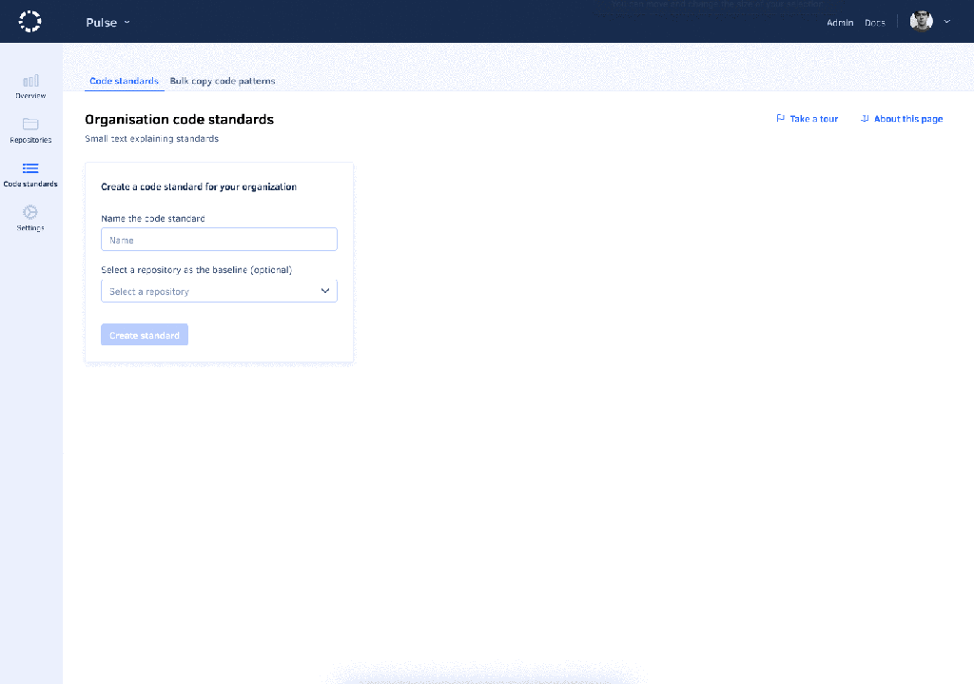Click the Create standard button

pos(144,334)
